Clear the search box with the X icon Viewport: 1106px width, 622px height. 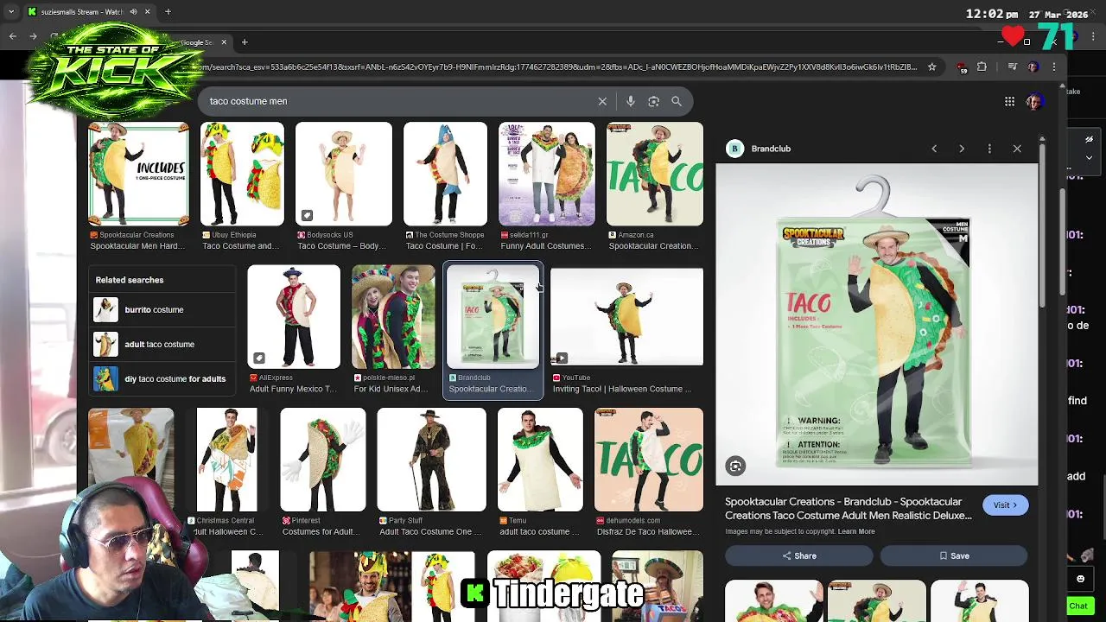tap(602, 101)
